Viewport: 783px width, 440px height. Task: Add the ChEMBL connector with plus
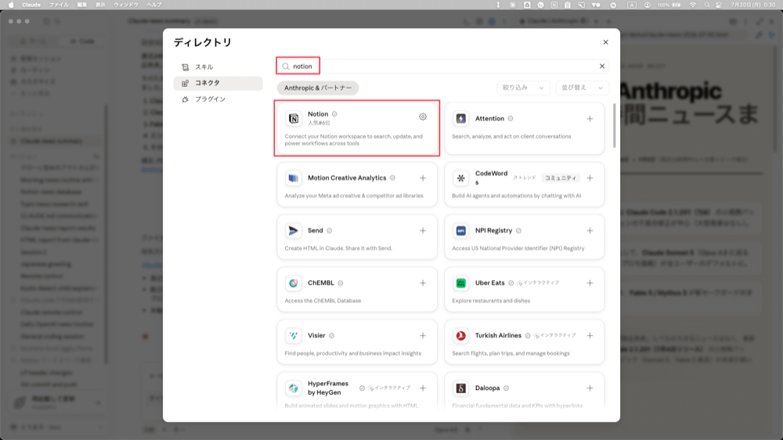423,283
